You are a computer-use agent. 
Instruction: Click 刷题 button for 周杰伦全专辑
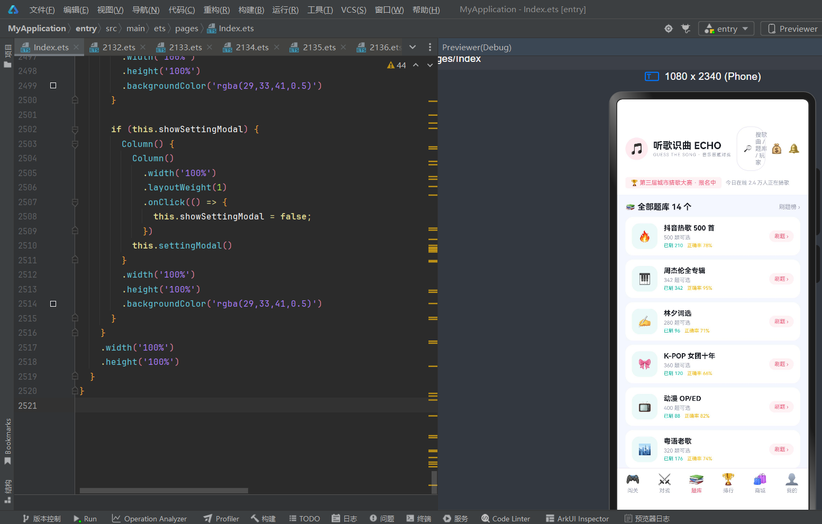781,279
